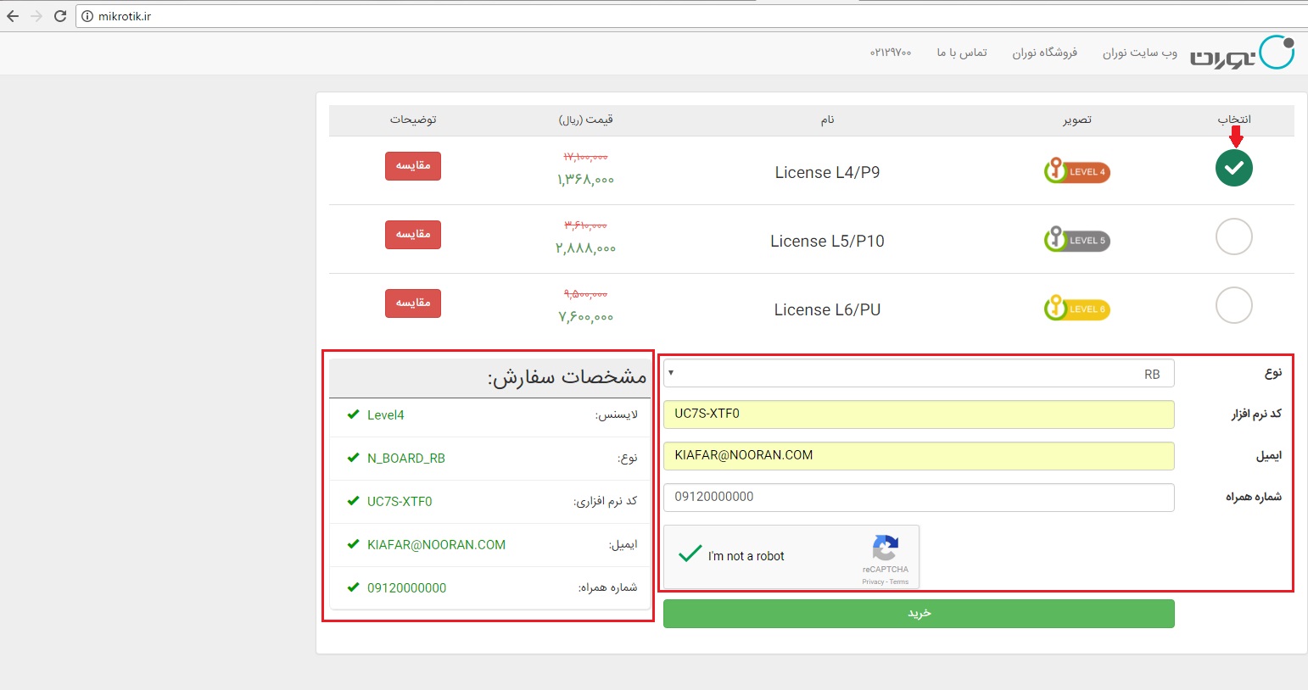Click the کد نرم افزار form label
The image size is (1308, 690).
1256,414
